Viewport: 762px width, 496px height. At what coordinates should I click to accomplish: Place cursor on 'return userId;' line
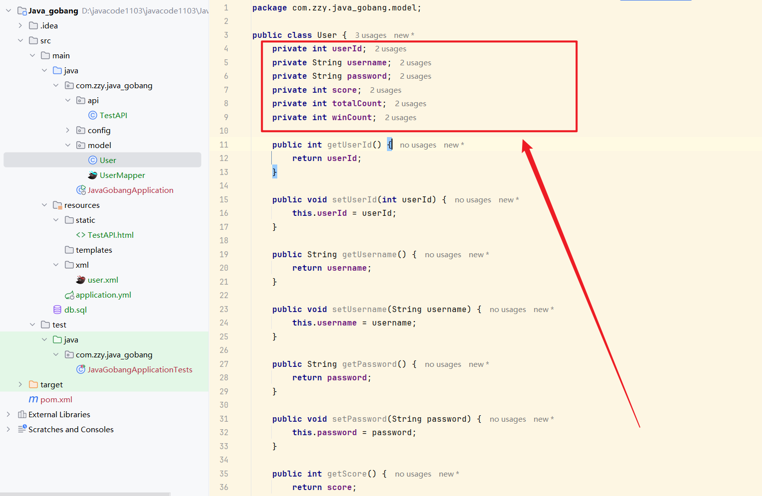click(x=327, y=159)
